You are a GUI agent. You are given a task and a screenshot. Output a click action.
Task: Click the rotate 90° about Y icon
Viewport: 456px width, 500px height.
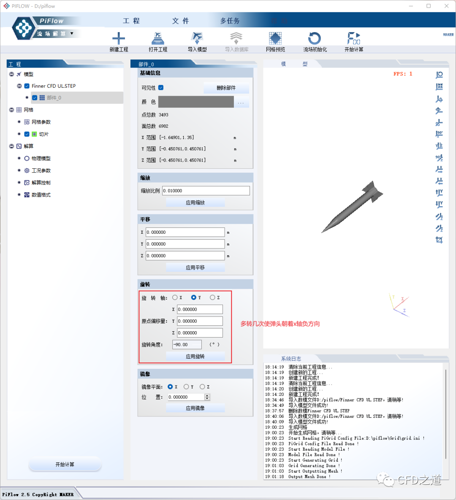pos(439,146)
